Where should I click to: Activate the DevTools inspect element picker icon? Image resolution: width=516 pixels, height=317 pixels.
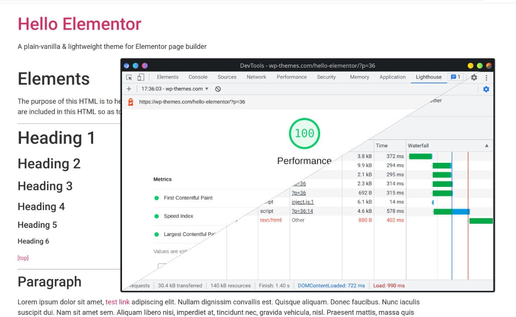click(x=129, y=77)
